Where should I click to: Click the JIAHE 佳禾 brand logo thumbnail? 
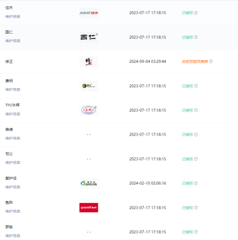[x=89, y=13]
